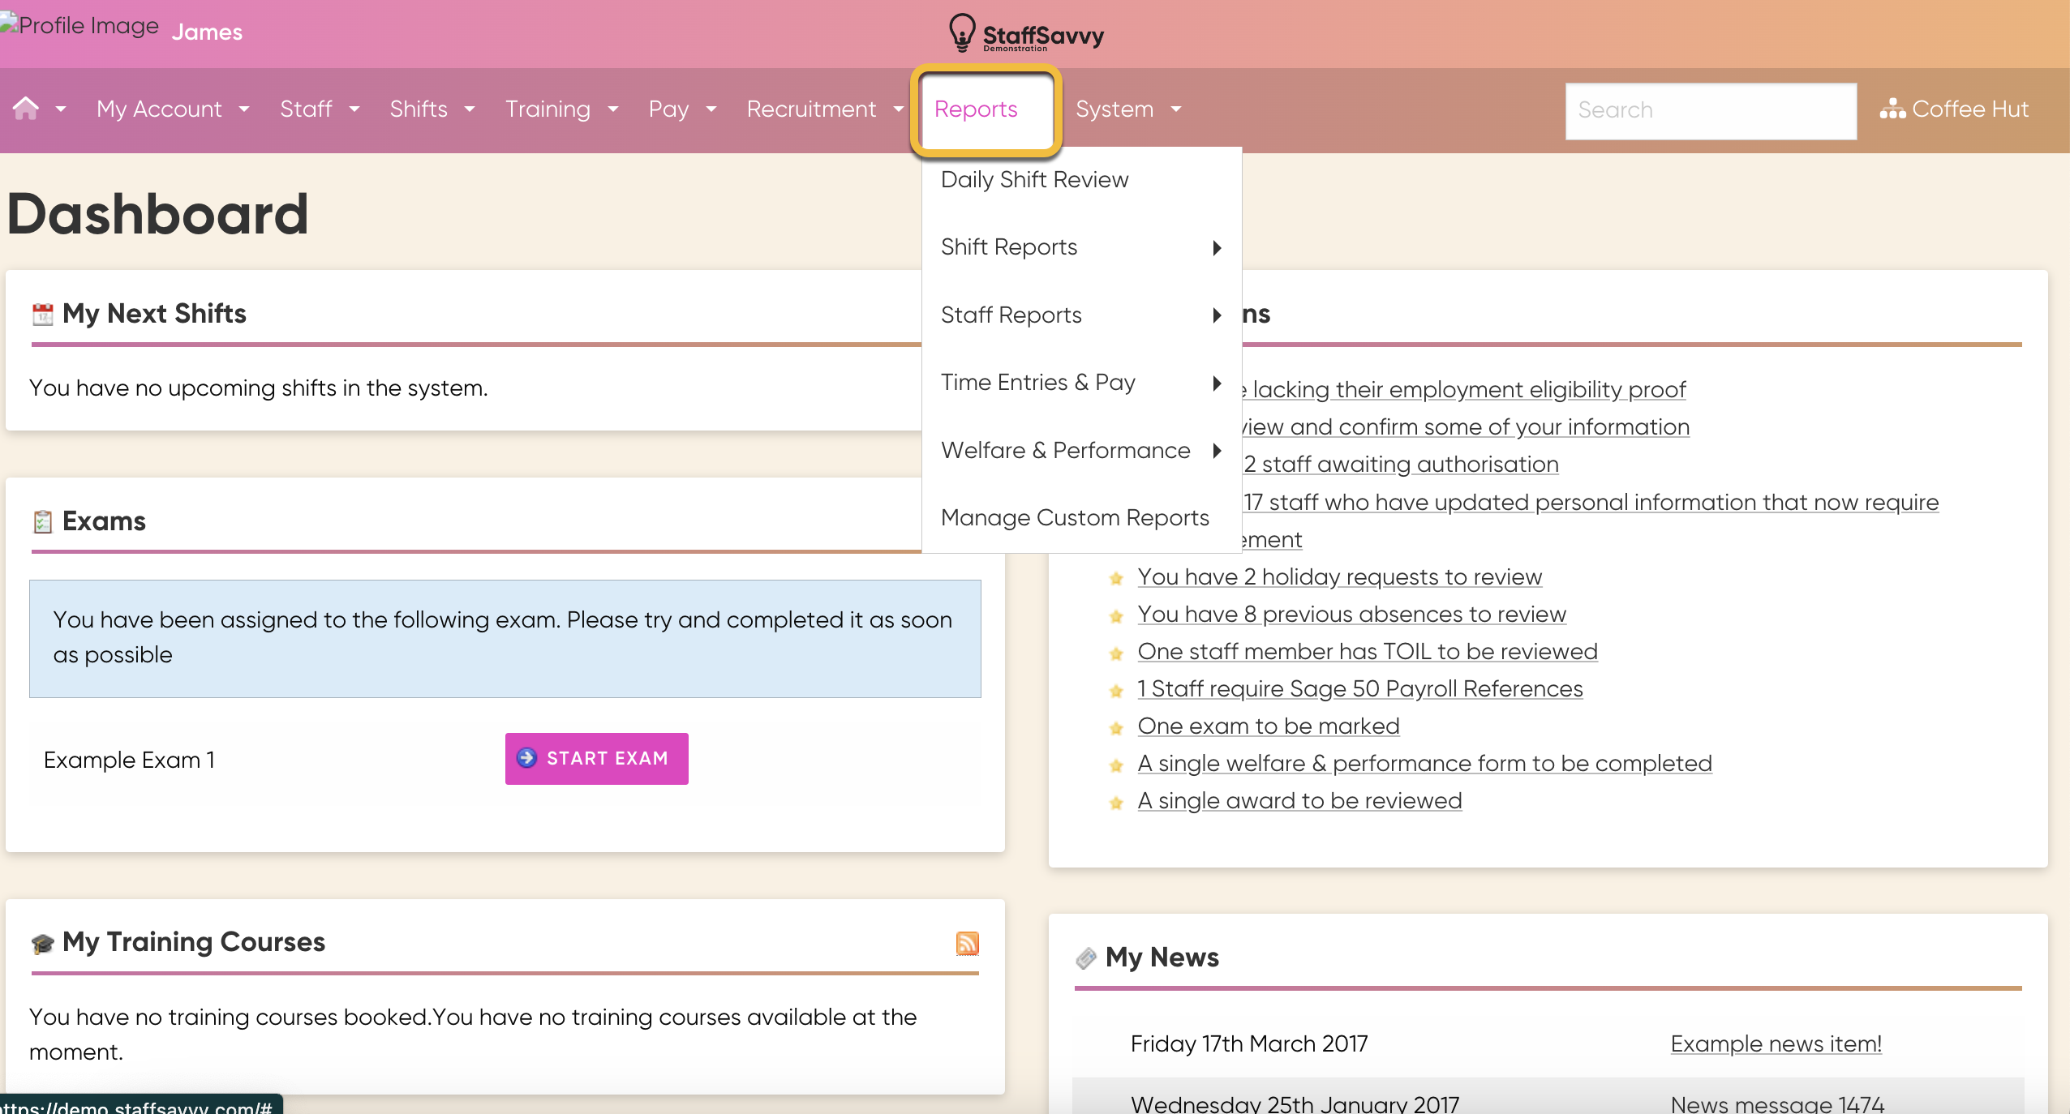Select the Wednesday 25th January 2017 date
2070x1114 pixels.
1295,1104
